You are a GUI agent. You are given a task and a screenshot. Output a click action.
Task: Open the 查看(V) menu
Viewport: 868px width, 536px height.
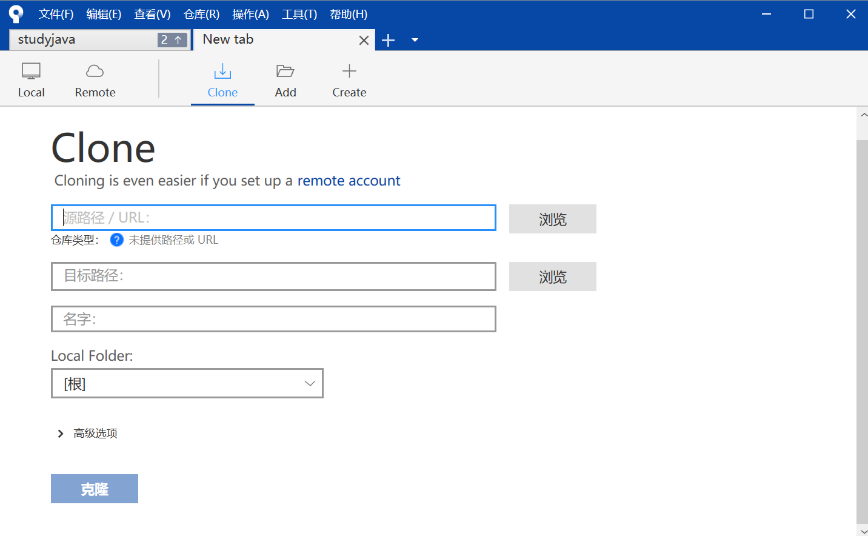(152, 15)
